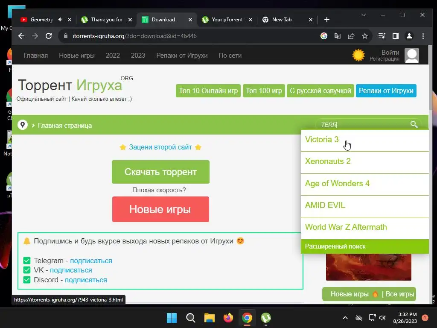Image resolution: width=437 pixels, height=328 pixels.
Task: Select Age of Wonders 4 suggestion
Action: click(x=364, y=184)
